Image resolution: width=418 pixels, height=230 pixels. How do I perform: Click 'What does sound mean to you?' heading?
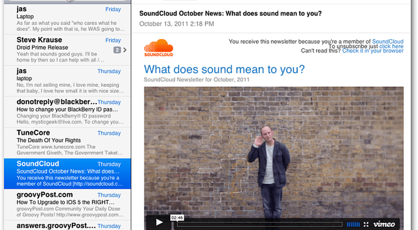pyautogui.click(x=224, y=69)
